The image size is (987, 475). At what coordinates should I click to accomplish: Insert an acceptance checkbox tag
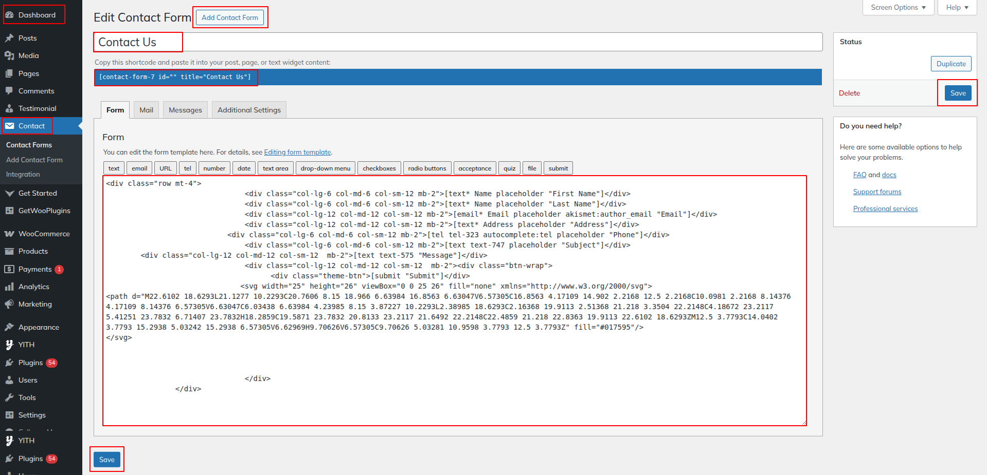tap(474, 168)
